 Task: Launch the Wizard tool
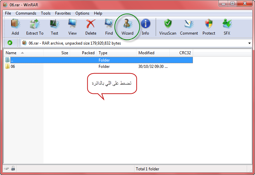click(127, 27)
